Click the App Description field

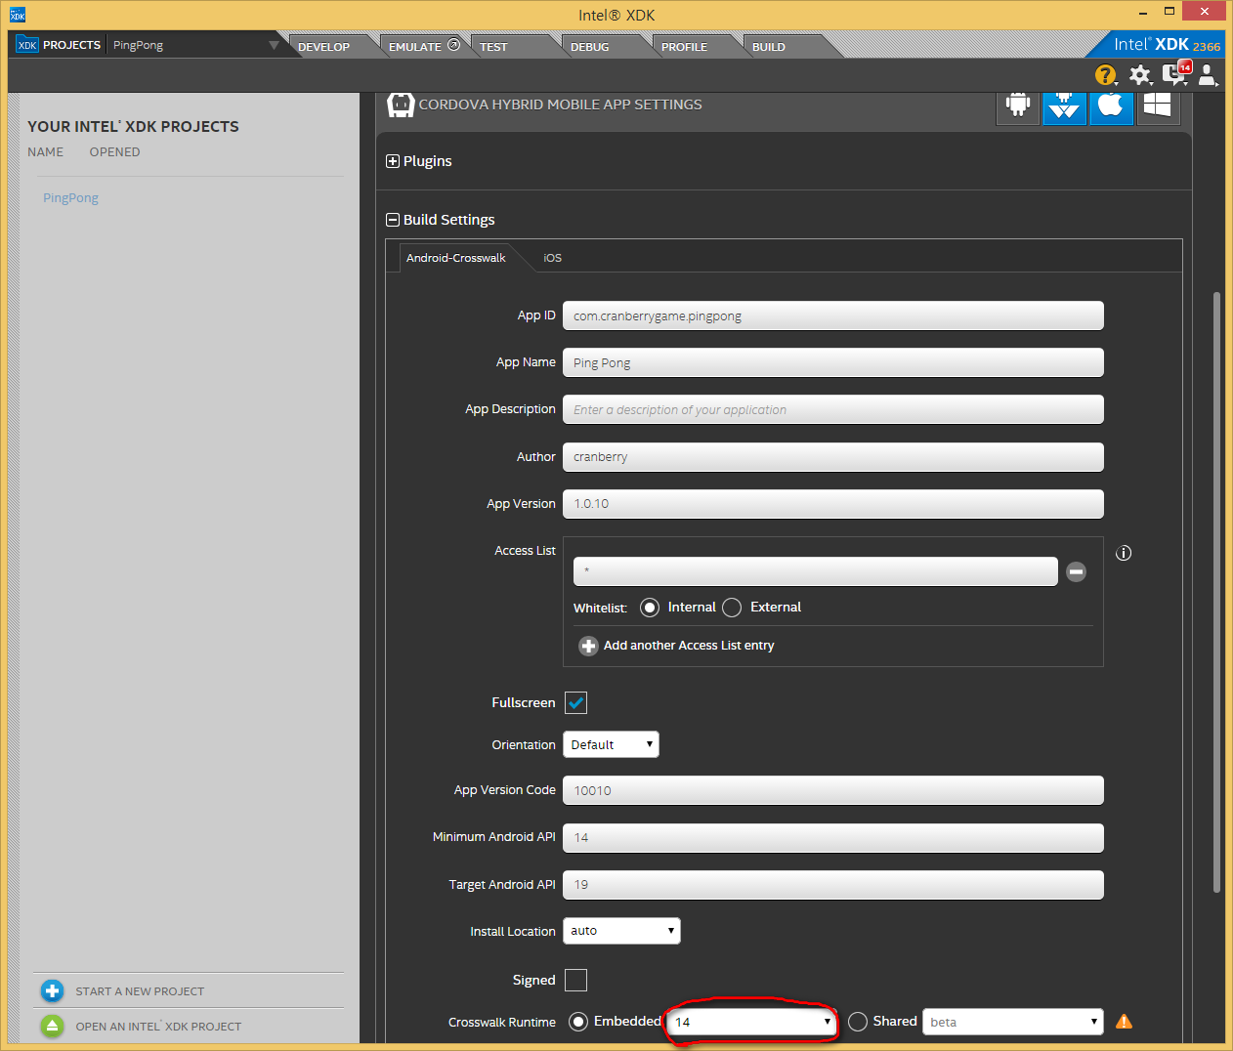(x=833, y=409)
